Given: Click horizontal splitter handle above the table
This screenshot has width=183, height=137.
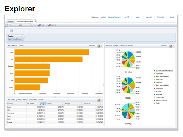Looking at the screenshot, I should tap(55, 97).
